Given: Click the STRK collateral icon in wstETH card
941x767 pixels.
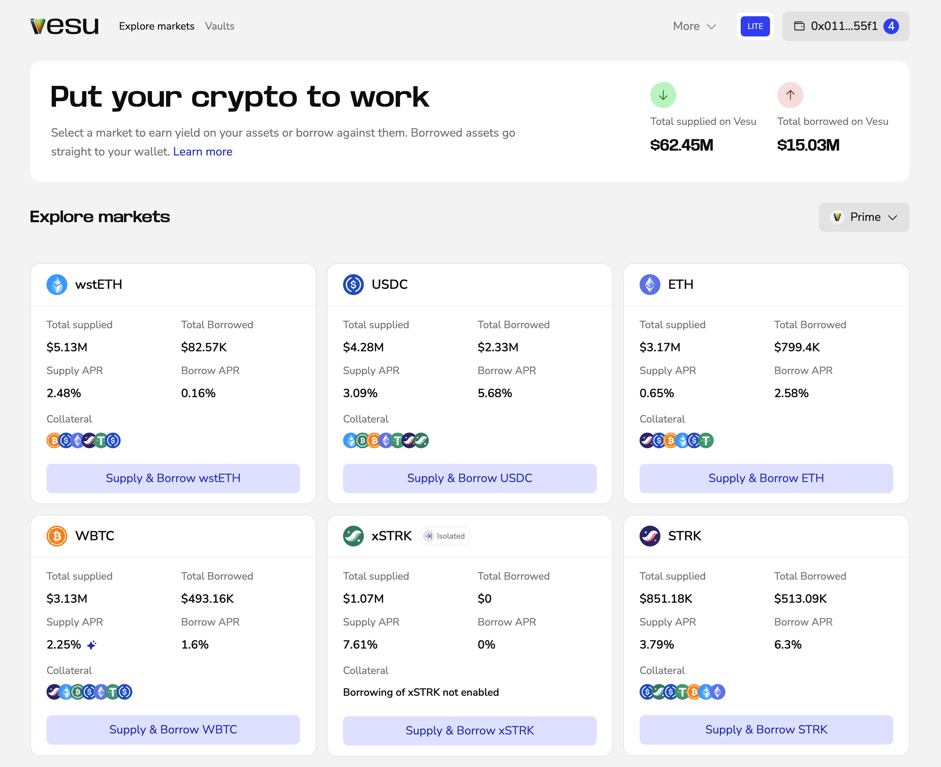Looking at the screenshot, I should point(89,440).
